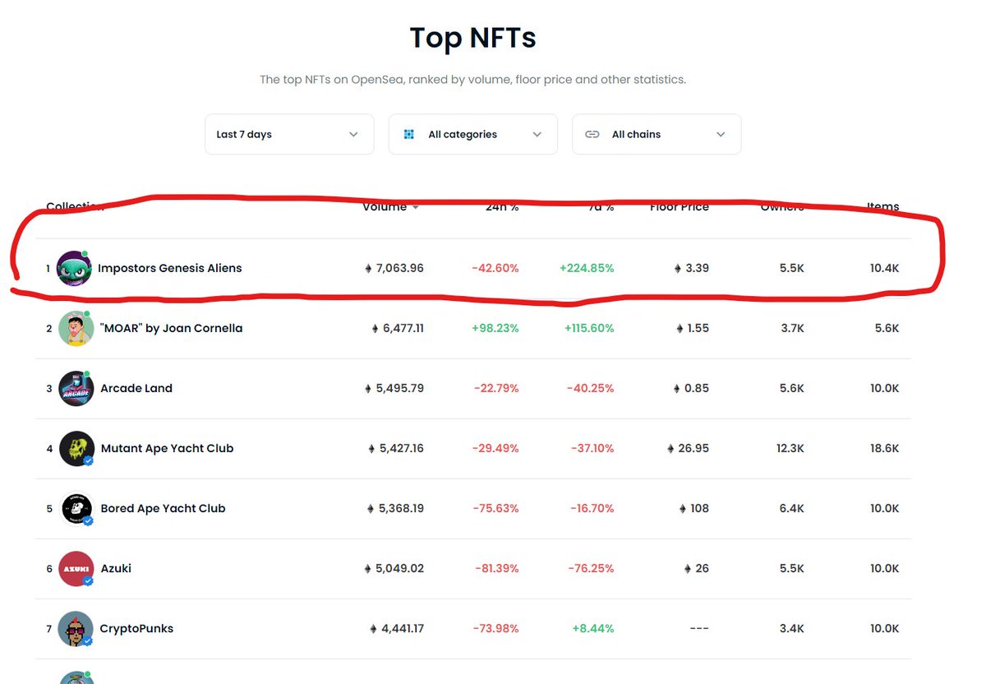Screen dimensions: 986x684
Task: Click the grid icon in the All categories filter
Action: [x=408, y=134]
